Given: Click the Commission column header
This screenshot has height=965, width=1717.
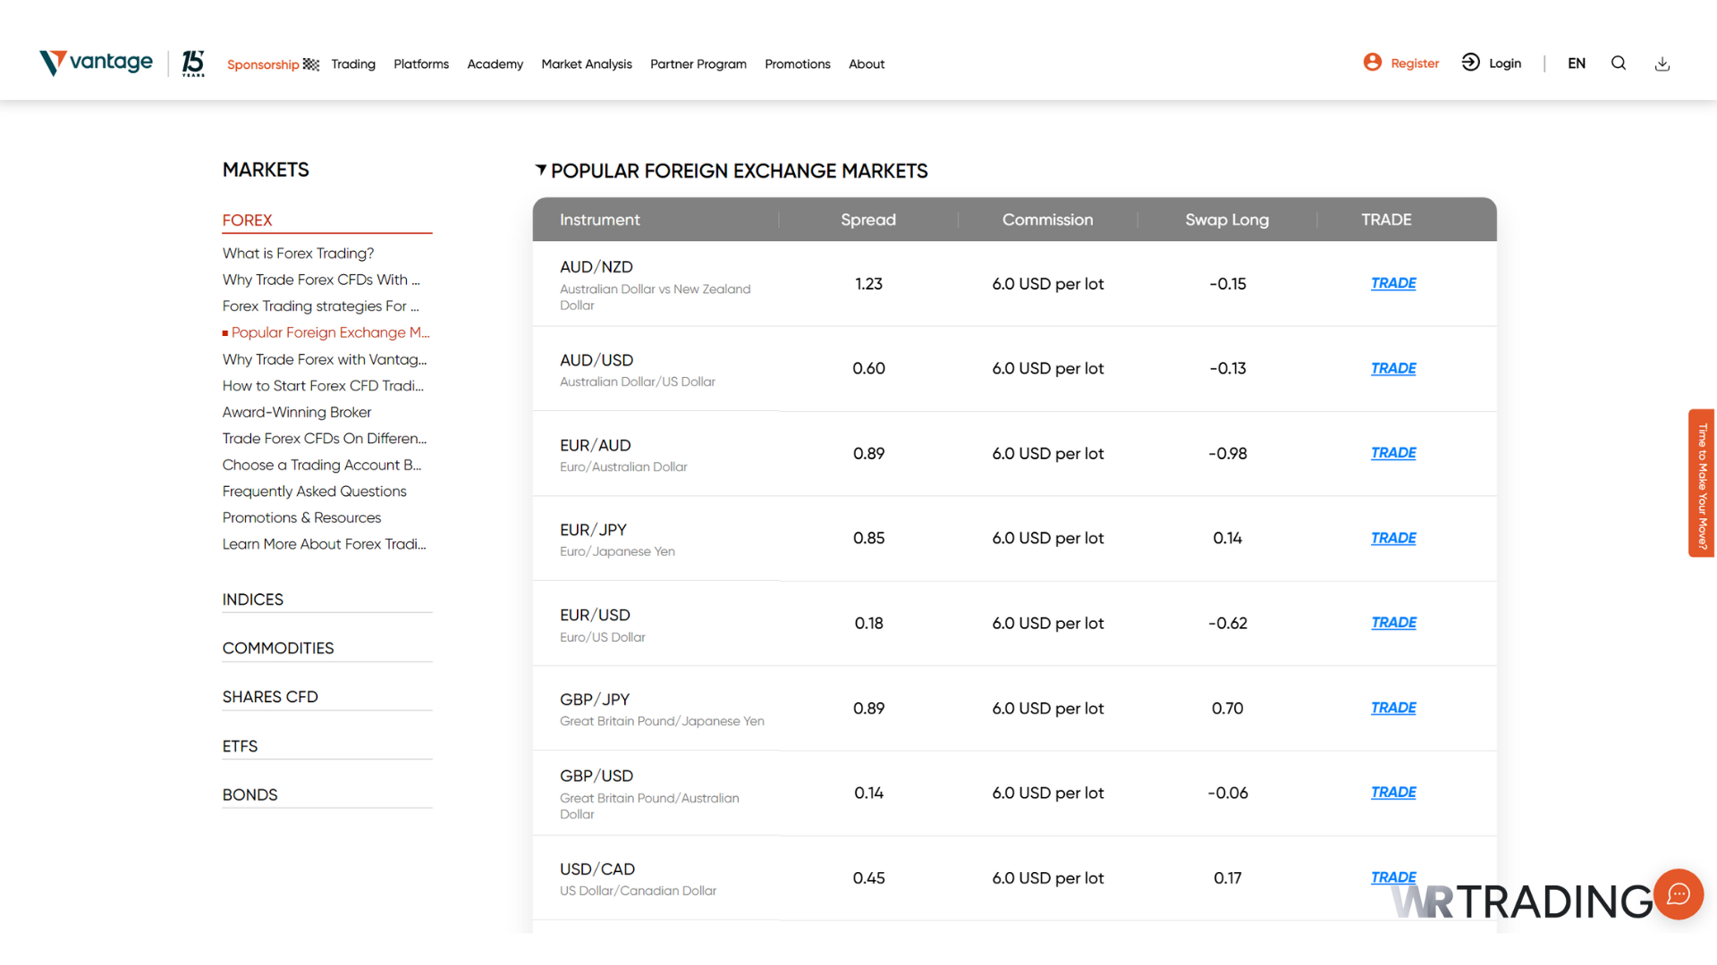Looking at the screenshot, I should [1048, 220].
